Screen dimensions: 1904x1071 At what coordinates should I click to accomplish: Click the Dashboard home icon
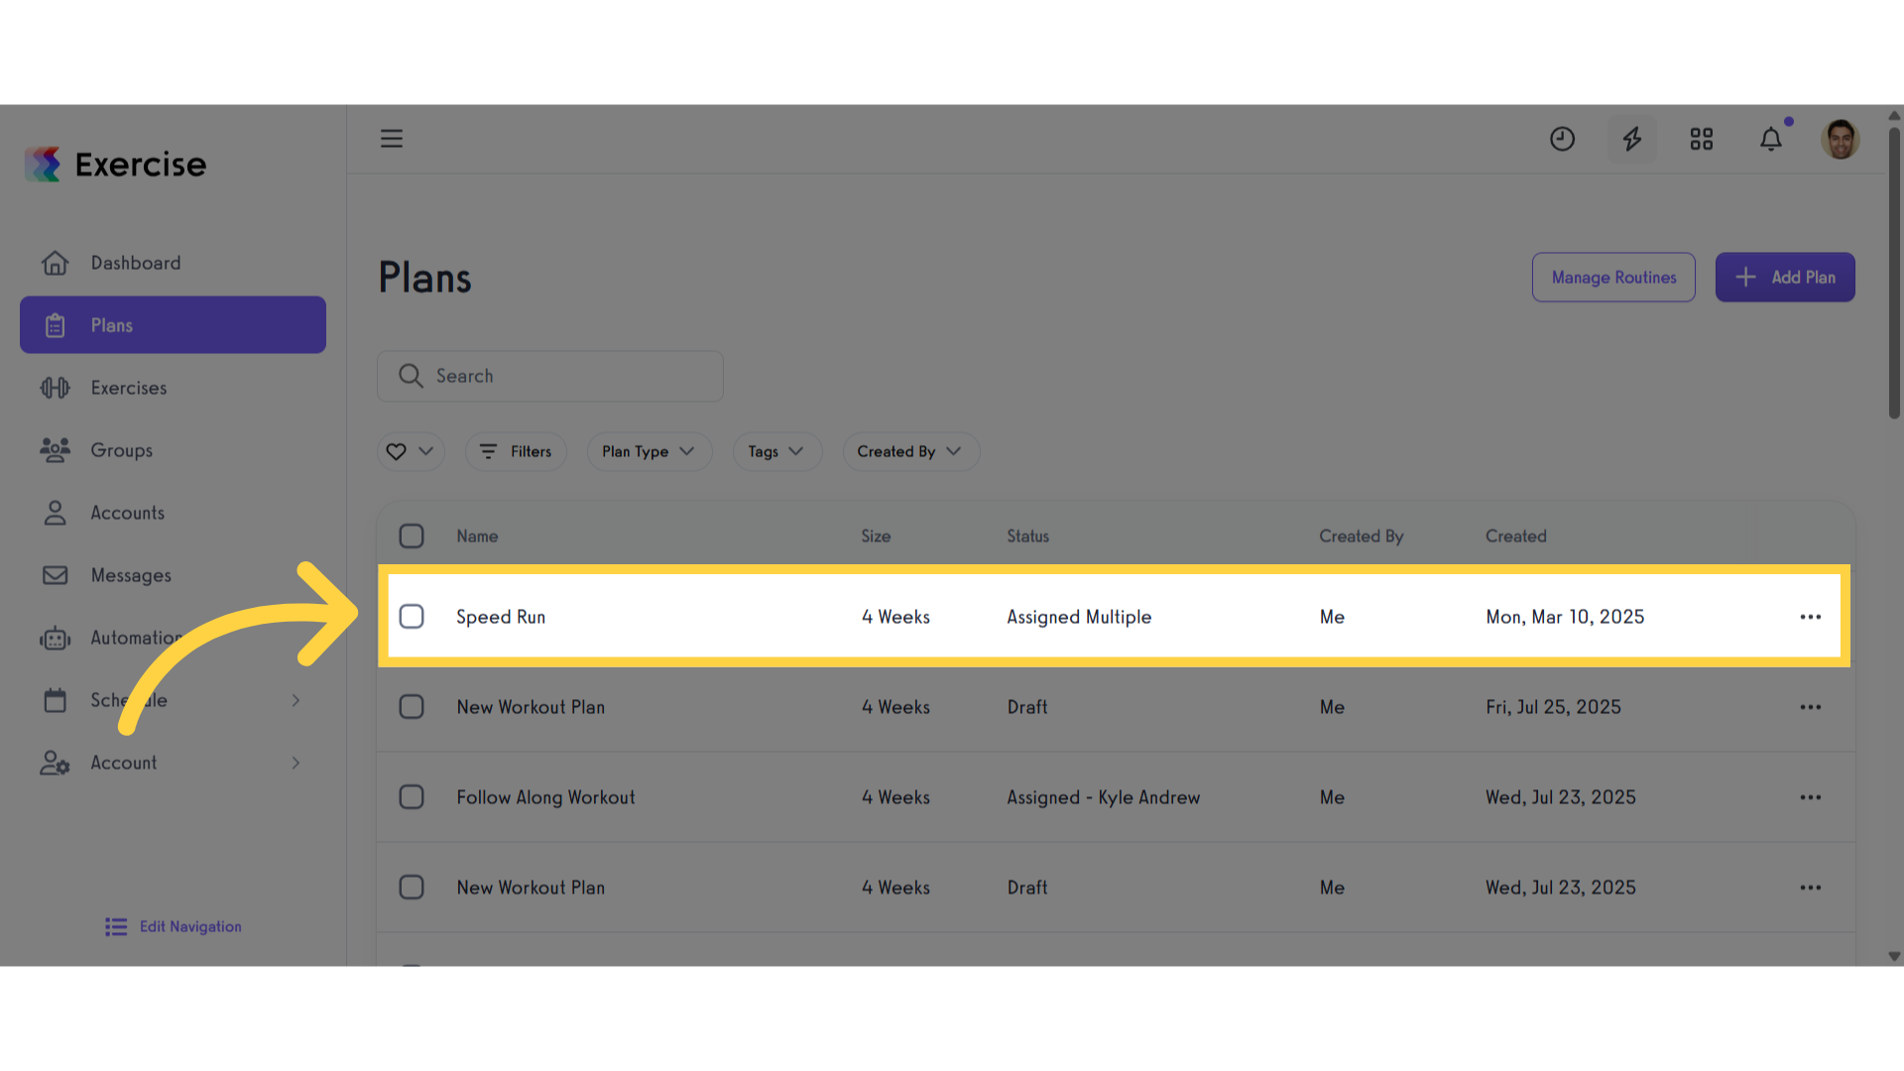click(x=56, y=263)
